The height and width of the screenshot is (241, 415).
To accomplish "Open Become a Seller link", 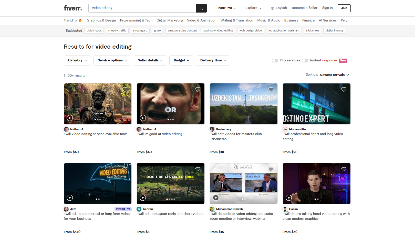I will click(x=304, y=8).
